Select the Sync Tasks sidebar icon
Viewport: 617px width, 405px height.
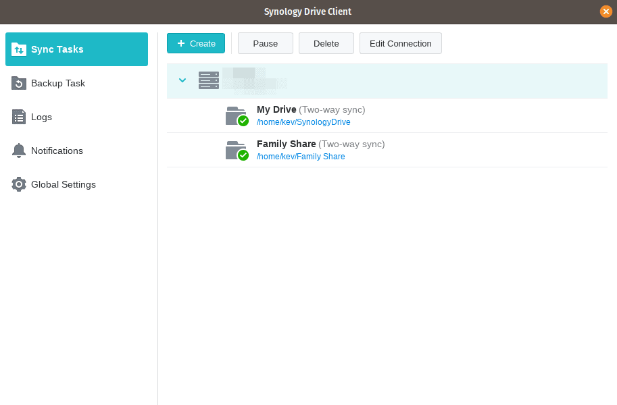(x=18, y=49)
